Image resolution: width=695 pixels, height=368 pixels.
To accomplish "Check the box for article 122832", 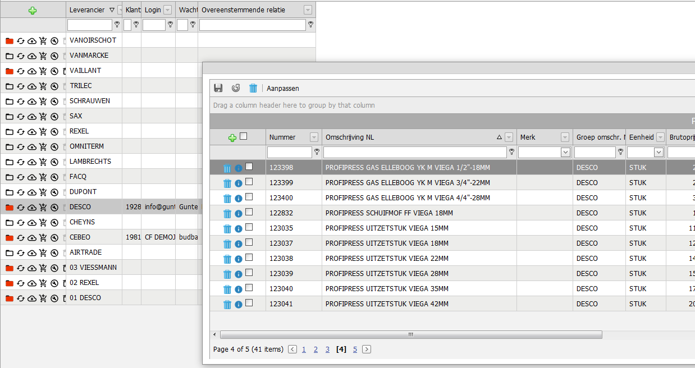I will click(x=249, y=211).
